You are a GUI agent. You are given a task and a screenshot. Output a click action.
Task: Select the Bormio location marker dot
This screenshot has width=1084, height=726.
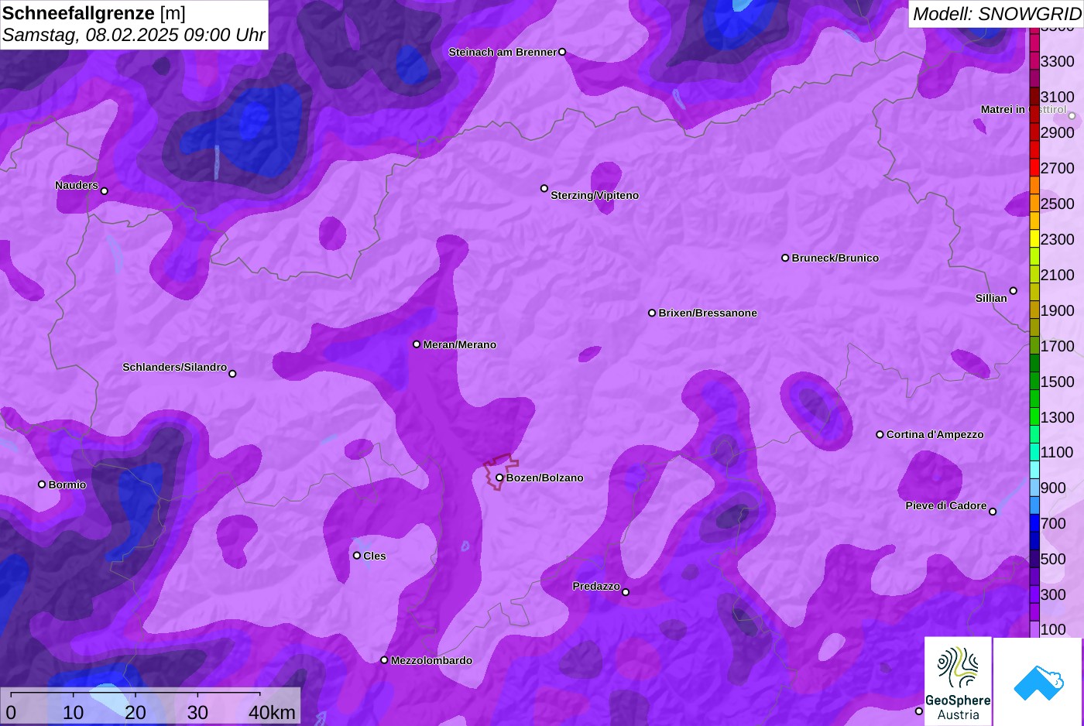coord(42,485)
